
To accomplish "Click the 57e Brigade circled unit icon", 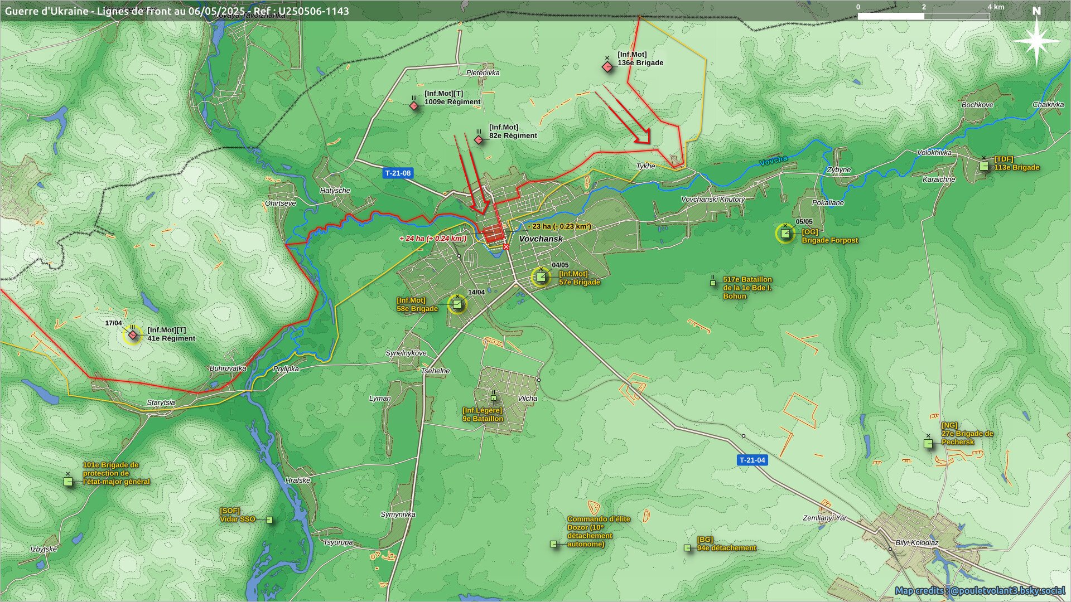I will pyautogui.click(x=541, y=277).
